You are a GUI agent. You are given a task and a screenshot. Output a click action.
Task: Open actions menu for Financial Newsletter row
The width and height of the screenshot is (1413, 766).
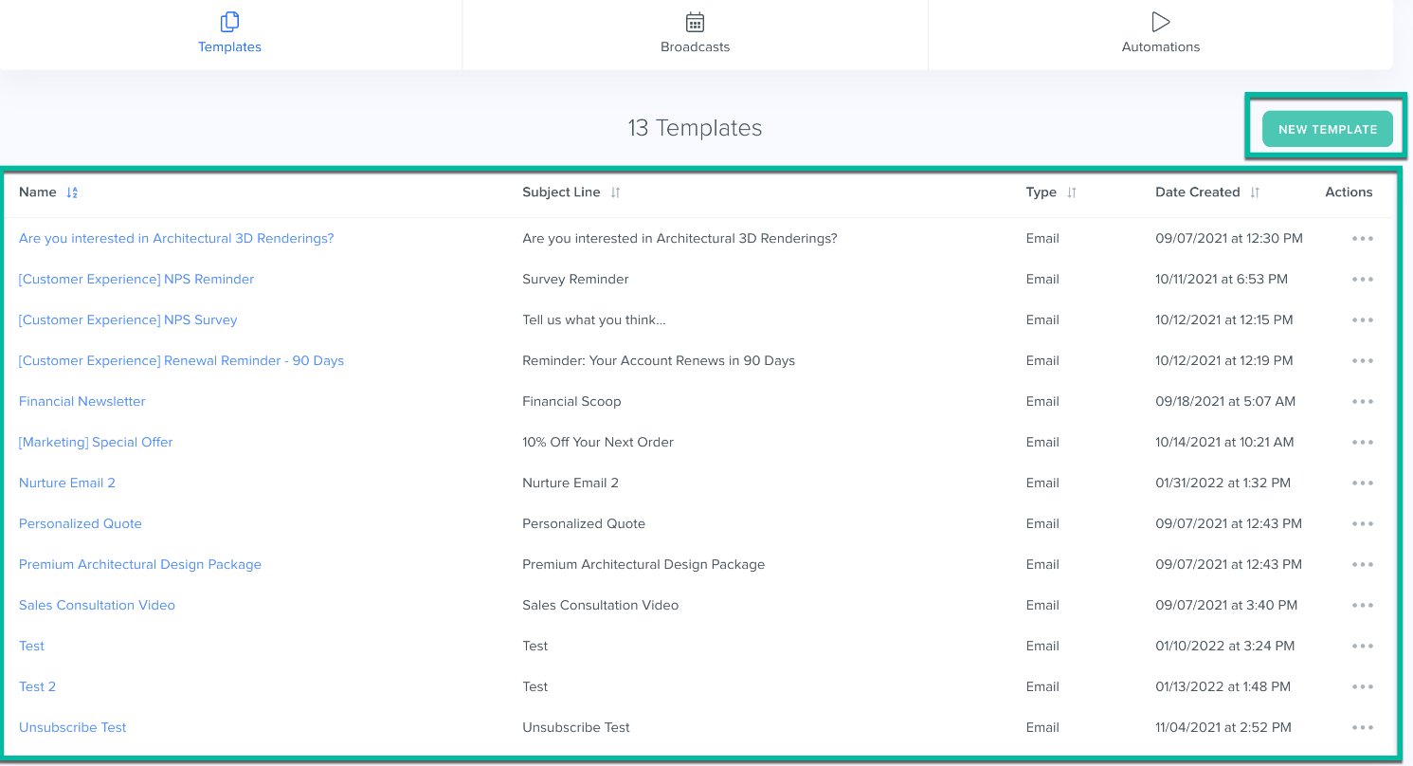tap(1363, 402)
